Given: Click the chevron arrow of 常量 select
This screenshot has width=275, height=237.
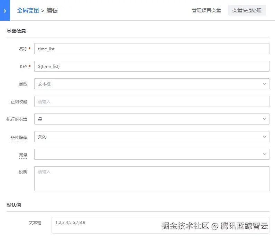Looking at the screenshot, I should (x=265, y=154).
